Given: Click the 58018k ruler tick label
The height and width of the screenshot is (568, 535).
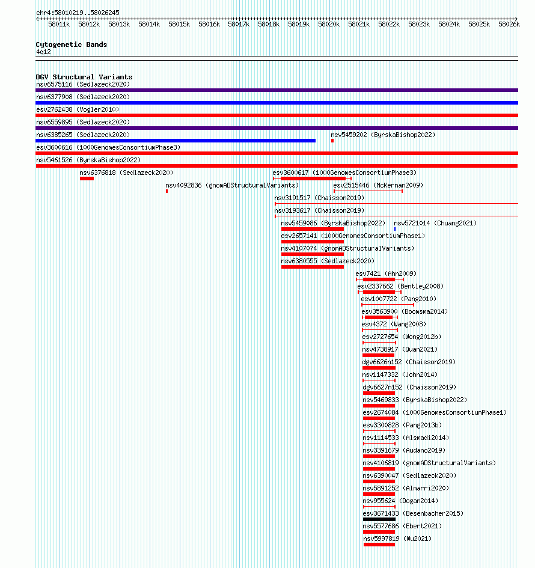Looking at the screenshot, I should point(269,24).
